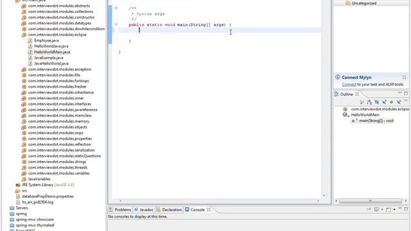Open JavaHelloWorld.java file

point(51,64)
